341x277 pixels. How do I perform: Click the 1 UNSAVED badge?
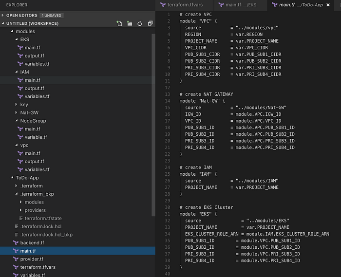52,16
